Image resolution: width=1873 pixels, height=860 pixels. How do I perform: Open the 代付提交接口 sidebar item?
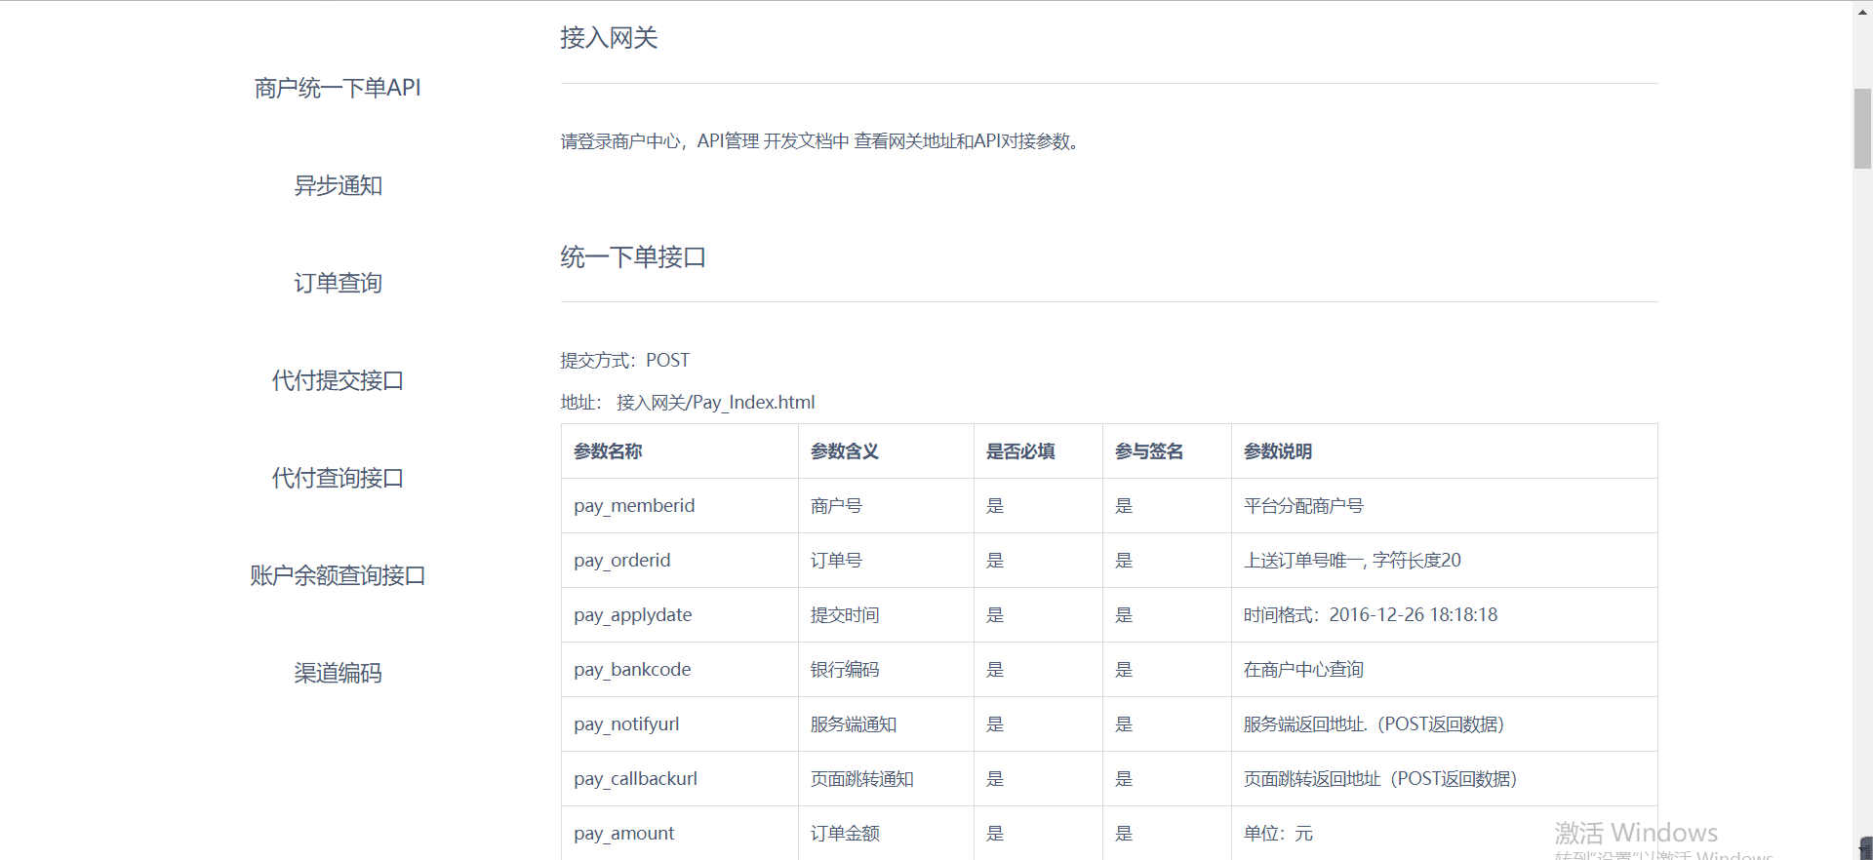(338, 380)
